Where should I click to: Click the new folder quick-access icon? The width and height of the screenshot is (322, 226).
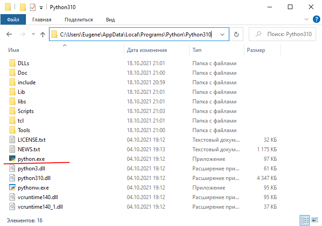pos(23,7)
